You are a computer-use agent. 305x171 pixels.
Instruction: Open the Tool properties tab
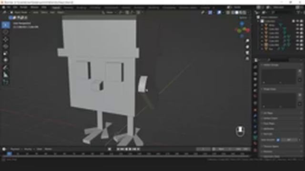(x=255, y=67)
